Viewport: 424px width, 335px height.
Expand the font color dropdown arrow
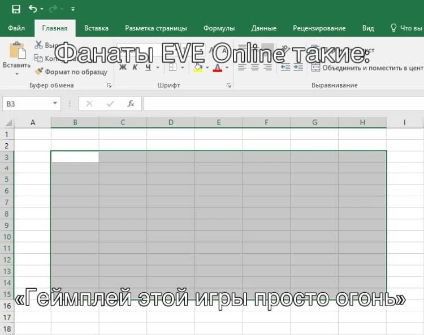tap(227, 68)
